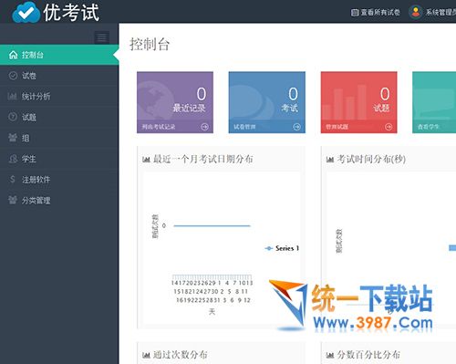The height and width of the screenshot is (364, 456).
Task: Click the purple 最近记录 card
Action: tap(175, 102)
